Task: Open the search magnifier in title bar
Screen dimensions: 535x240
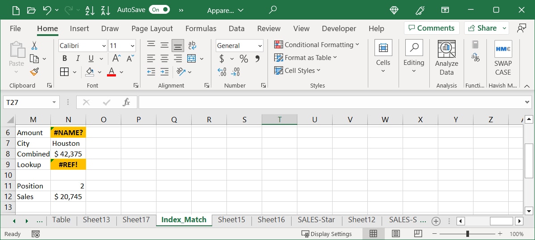Action: click(x=272, y=10)
